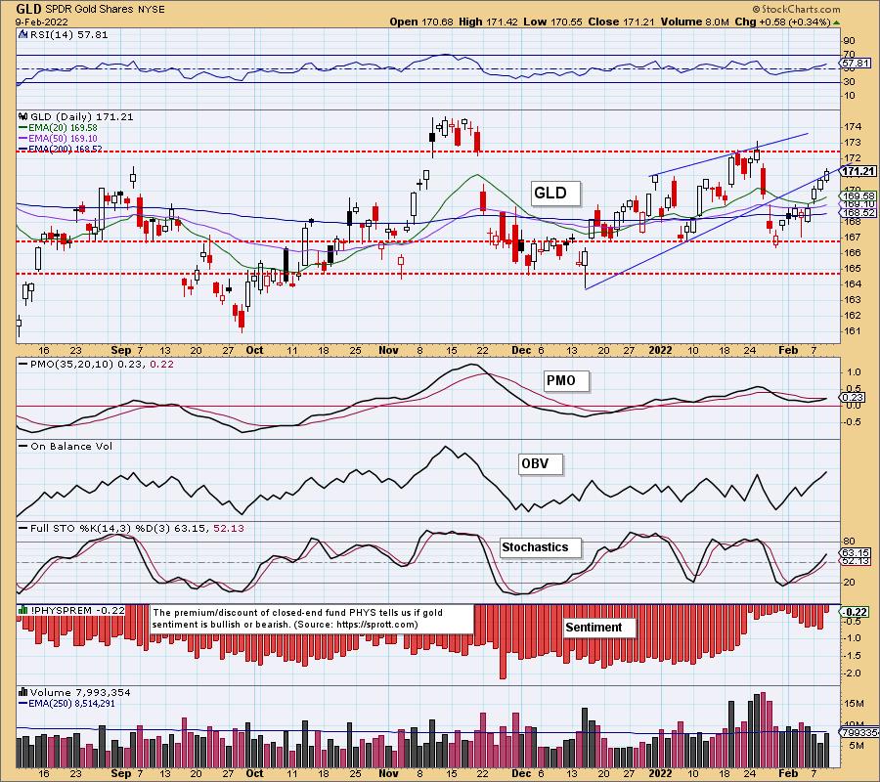Click the sentiment value tag -0.22
Viewport: 880px width, 782px height.
tap(857, 612)
